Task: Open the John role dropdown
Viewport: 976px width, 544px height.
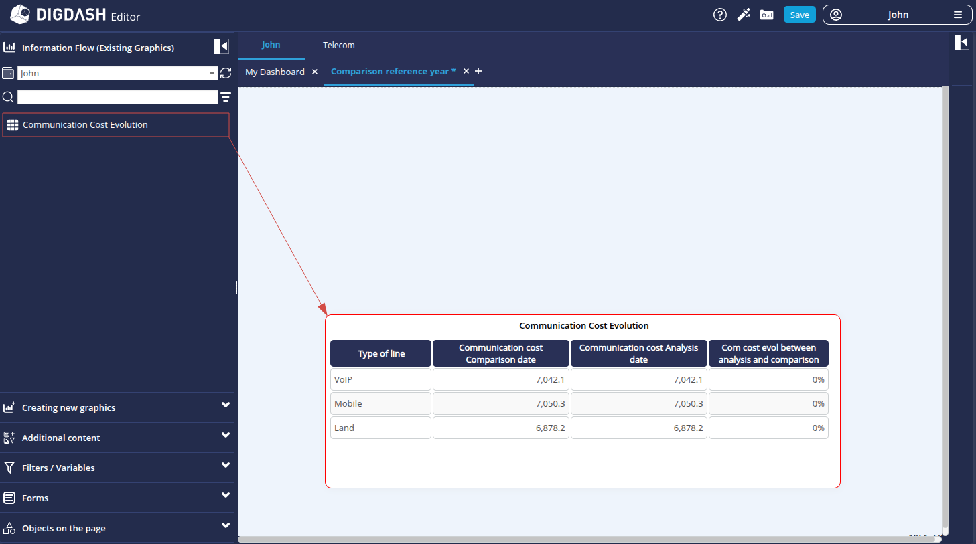Action: [117, 73]
